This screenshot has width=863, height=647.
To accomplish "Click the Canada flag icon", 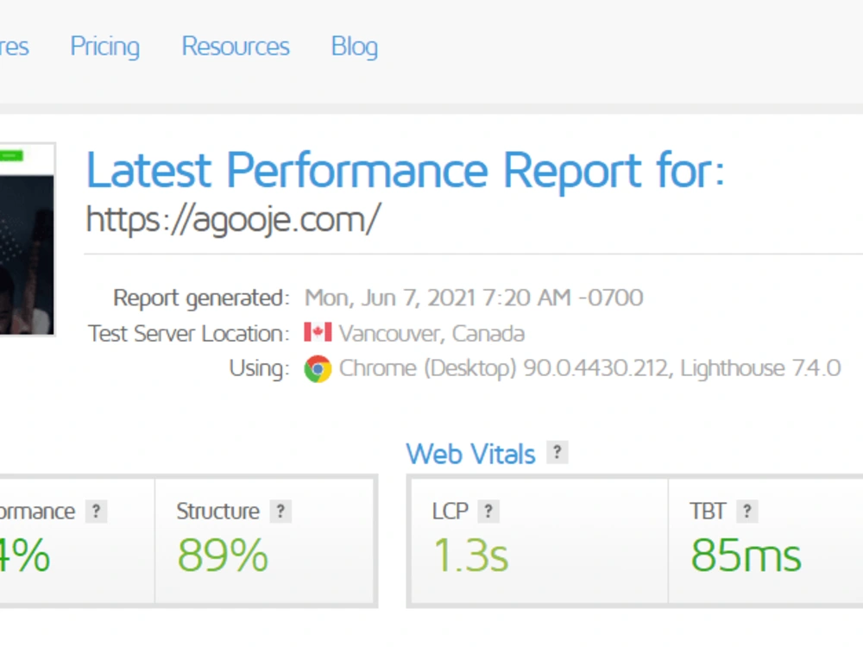I will tap(318, 332).
